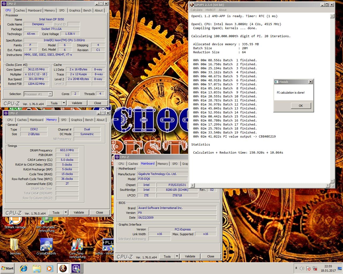The height and width of the screenshot is (274, 343).
Task: Open the Processor #1 selection dropdown
Action: pyautogui.click(x=38, y=94)
